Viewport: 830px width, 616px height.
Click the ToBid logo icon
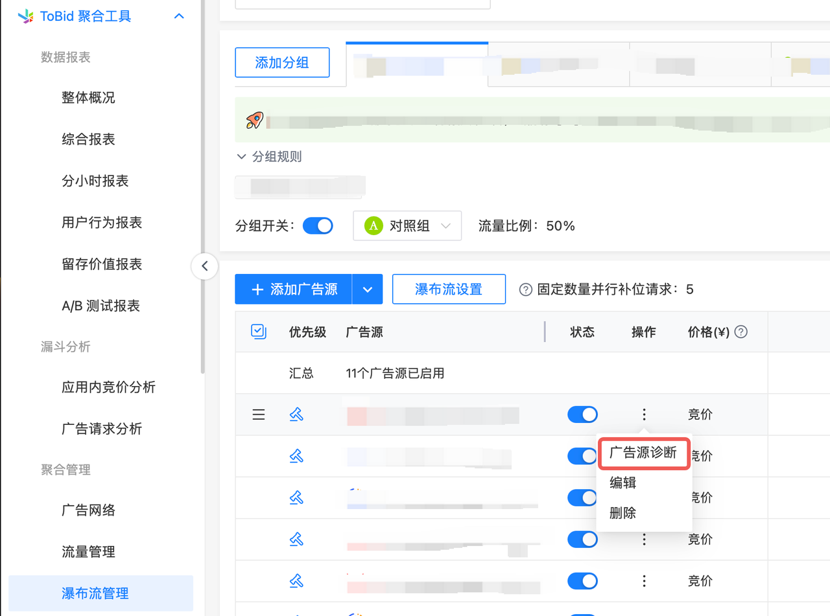click(26, 16)
